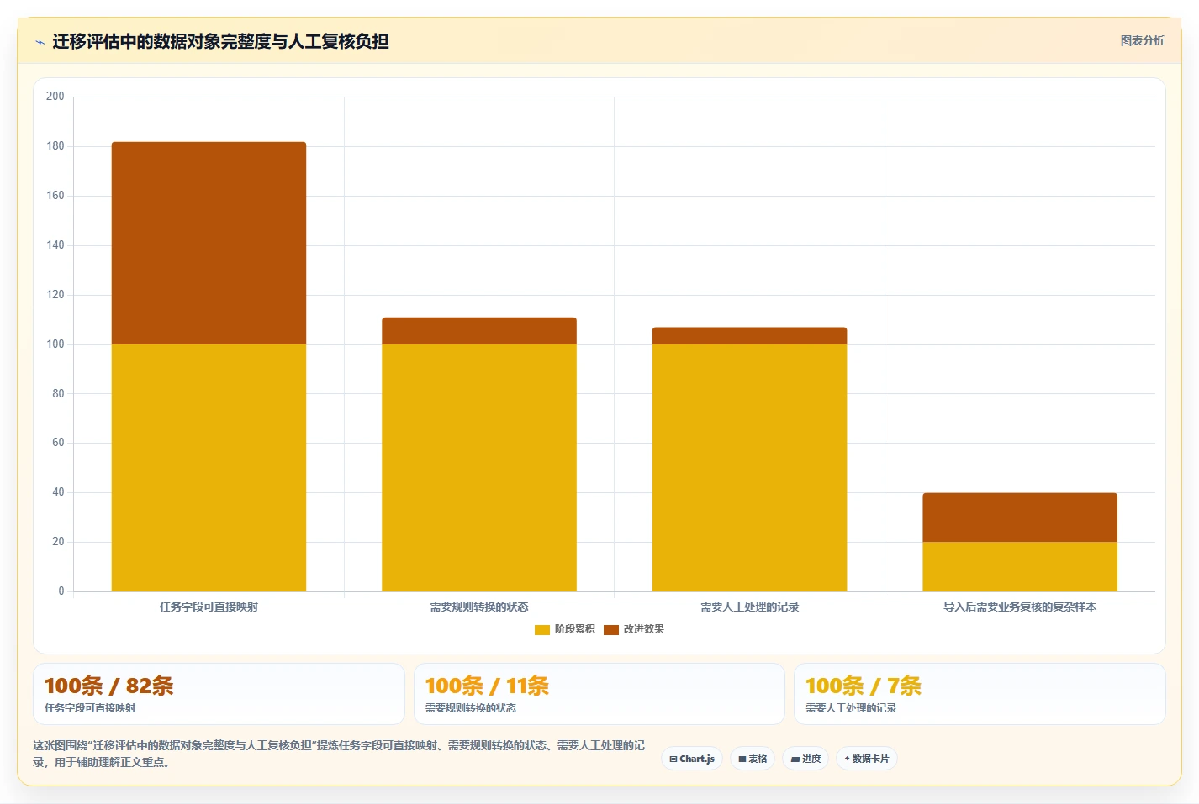
Task: Click the 图表分析 label in header
Action: pyautogui.click(x=1142, y=40)
